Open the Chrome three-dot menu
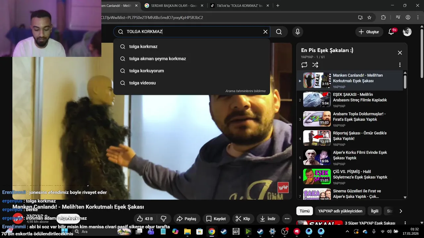Image resolution: width=424 pixels, height=238 pixels. 417,18
